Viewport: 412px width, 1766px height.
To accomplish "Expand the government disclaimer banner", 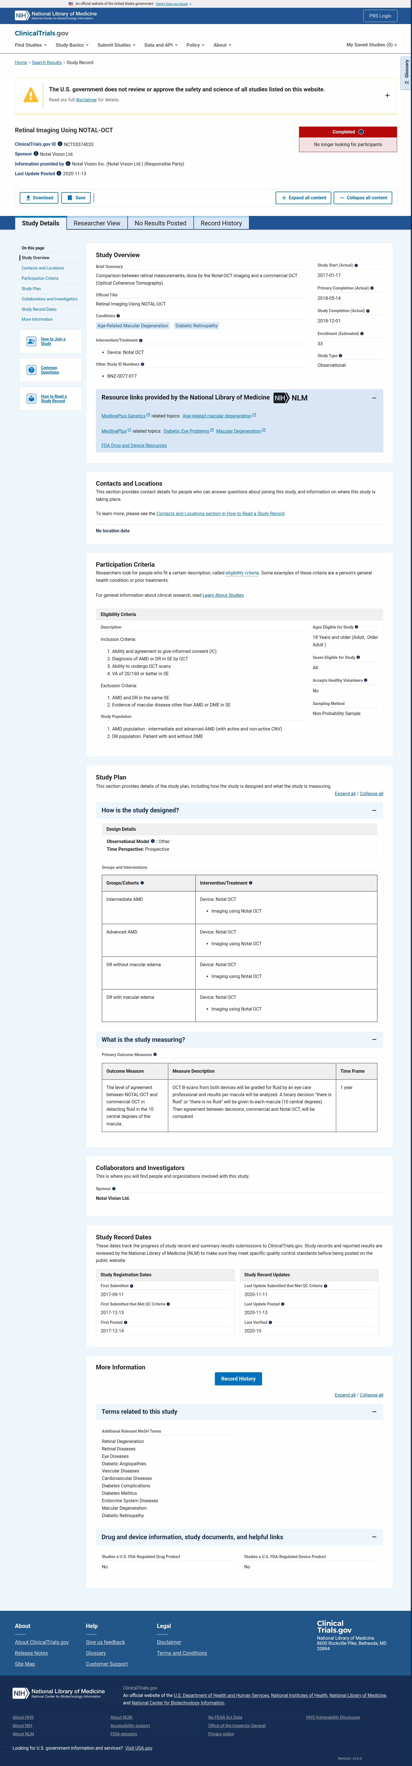I will (387, 95).
